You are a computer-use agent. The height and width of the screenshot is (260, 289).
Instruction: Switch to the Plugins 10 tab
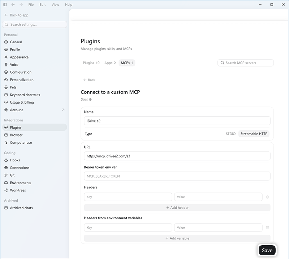(91, 63)
